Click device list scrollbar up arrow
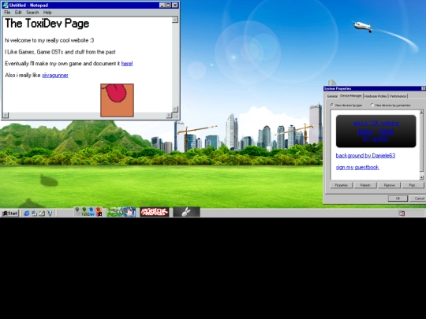 421,112
